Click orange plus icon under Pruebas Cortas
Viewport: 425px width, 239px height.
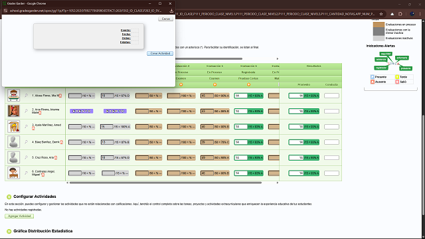click(248, 84)
